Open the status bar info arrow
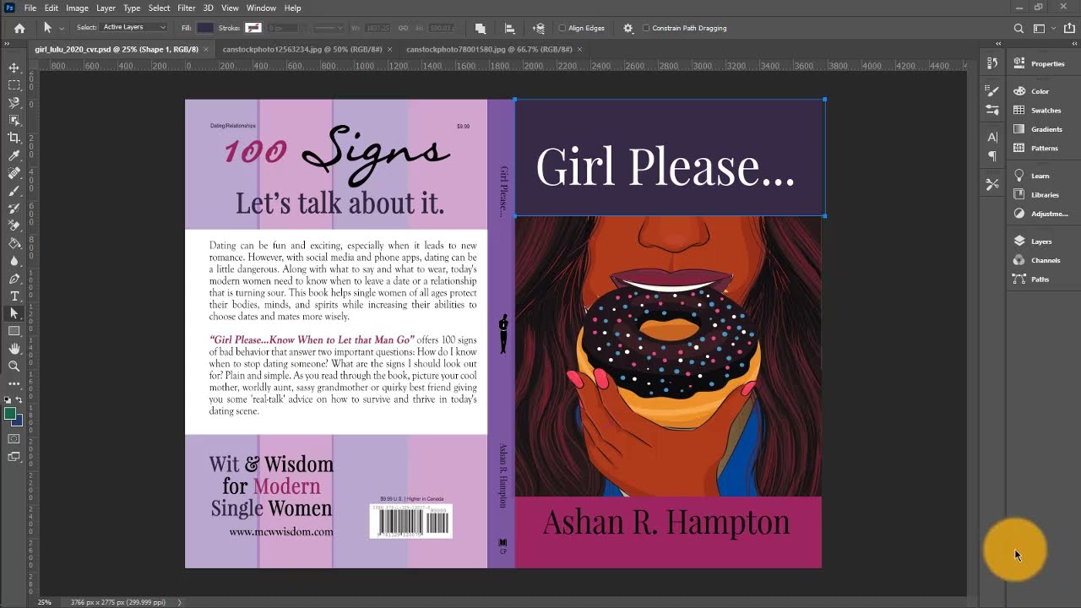Viewport: 1081px width, 608px height. (179, 602)
